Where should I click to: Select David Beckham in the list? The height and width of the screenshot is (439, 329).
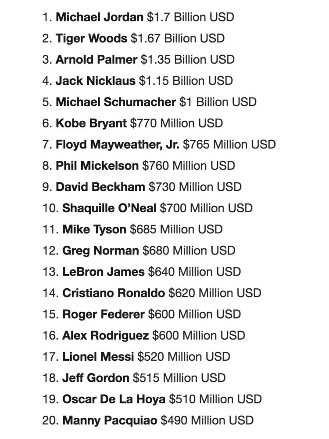tap(100, 187)
